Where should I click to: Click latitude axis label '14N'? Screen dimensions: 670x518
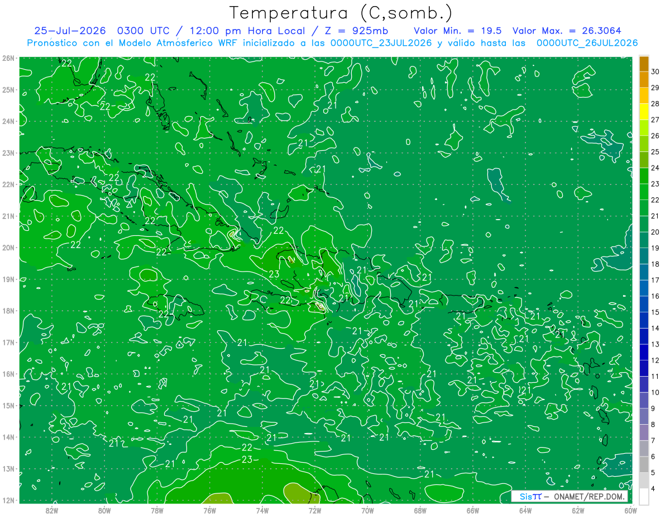tap(8, 437)
